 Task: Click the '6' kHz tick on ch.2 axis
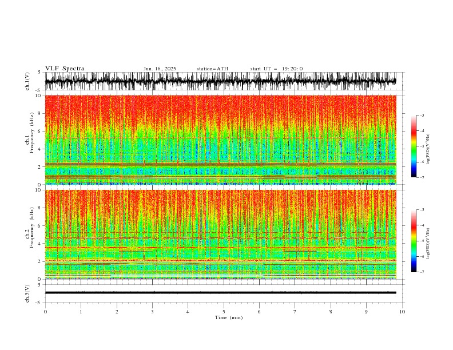click(x=40, y=225)
